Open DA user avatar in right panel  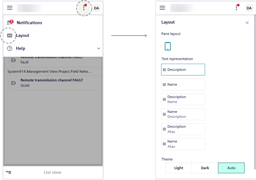249,8
